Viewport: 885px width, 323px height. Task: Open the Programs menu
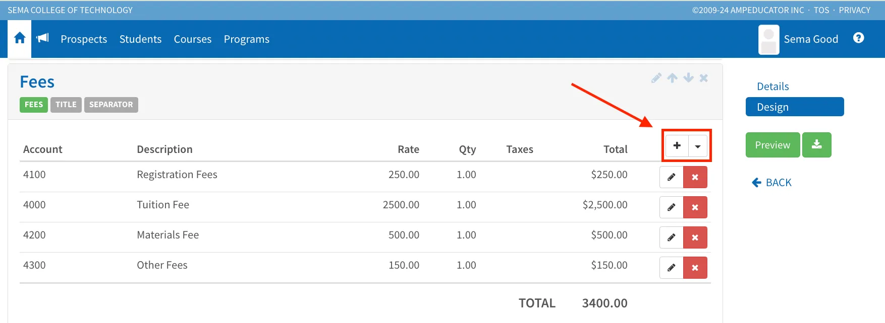tap(247, 39)
